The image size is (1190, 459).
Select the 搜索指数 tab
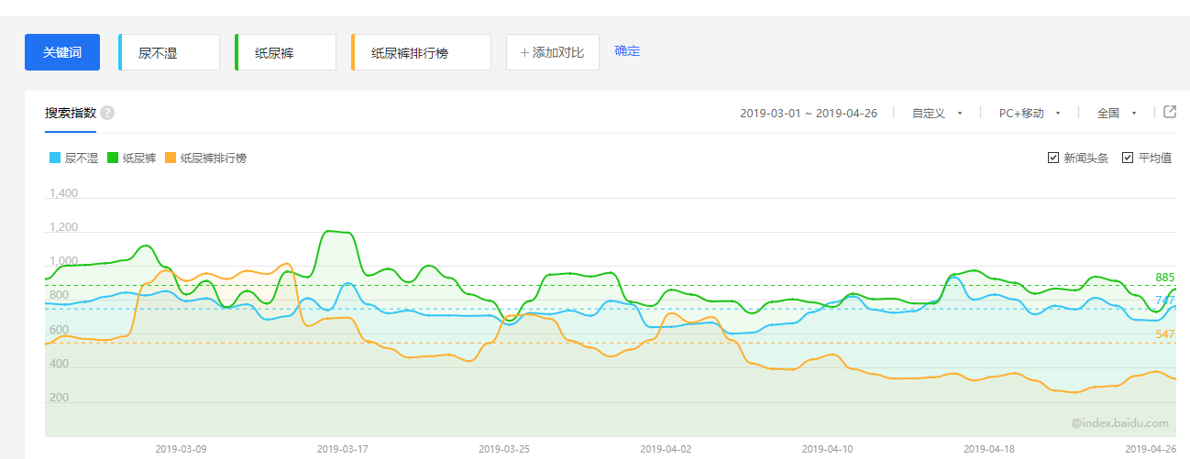point(71,113)
